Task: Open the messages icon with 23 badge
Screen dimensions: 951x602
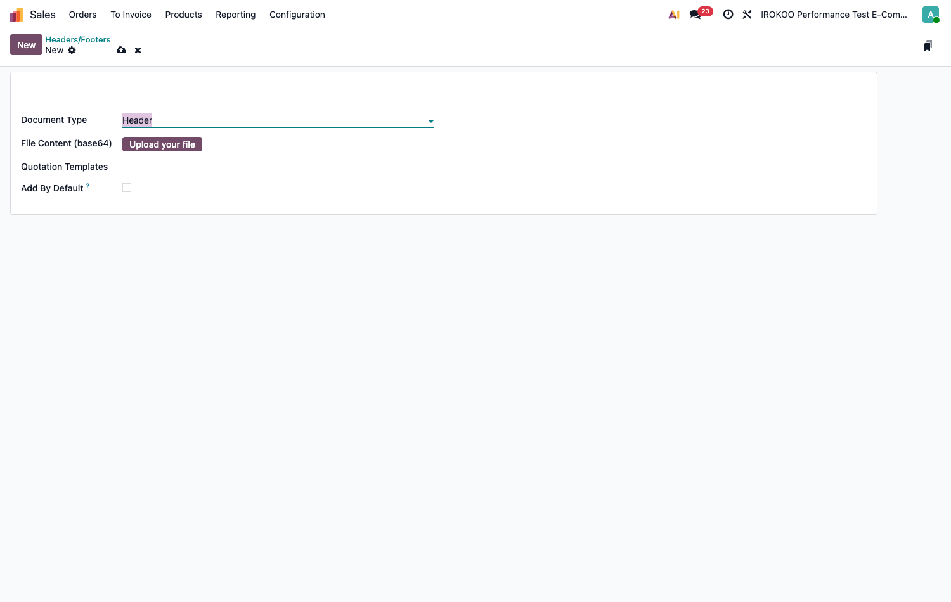Action: pyautogui.click(x=701, y=14)
